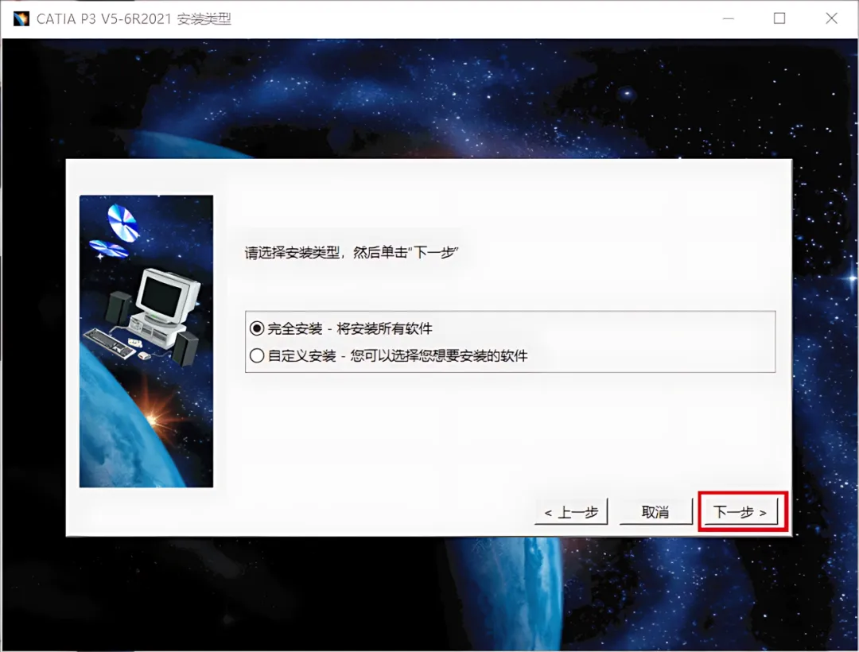The width and height of the screenshot is (859, 652).
Task: Click the 下一步 button
Action: tap(740, 512)
